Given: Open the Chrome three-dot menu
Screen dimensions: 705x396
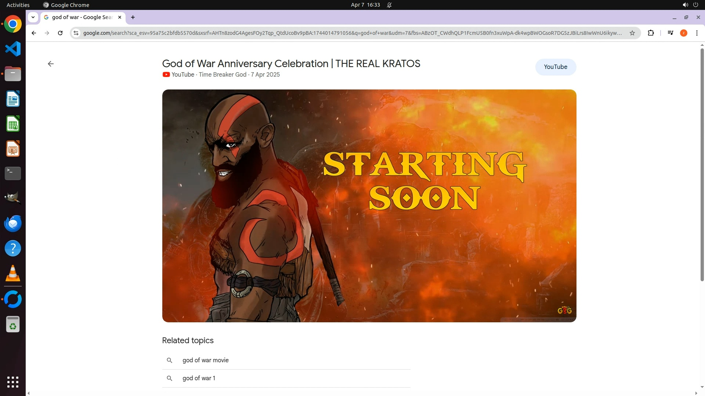Looking at the screenshot, I should (x=697, y=33).
